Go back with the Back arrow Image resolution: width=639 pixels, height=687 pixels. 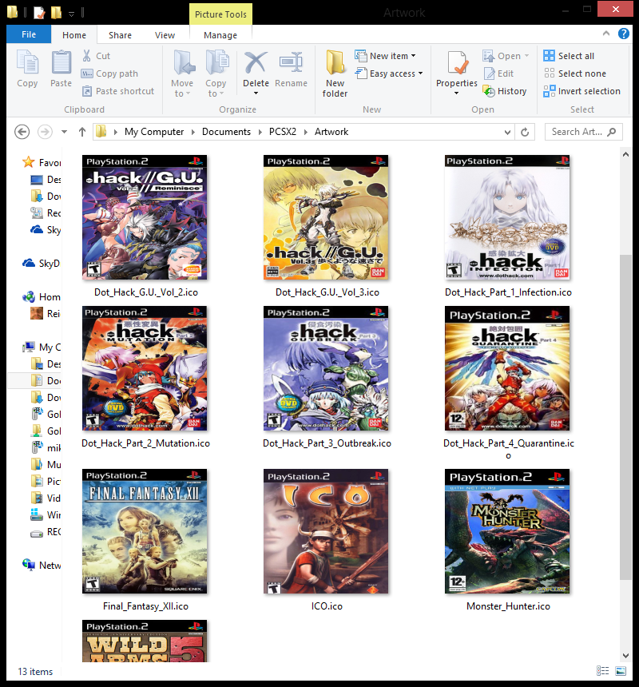pos(22,132)
